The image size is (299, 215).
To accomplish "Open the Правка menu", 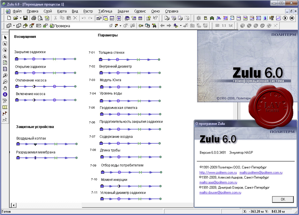I will [x=32, y=11].
